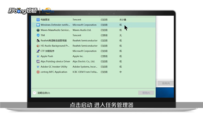Click Microsoft Corporation in Windows Defender row
This screenshot has width=203, height=114.
tap(84, 25)
